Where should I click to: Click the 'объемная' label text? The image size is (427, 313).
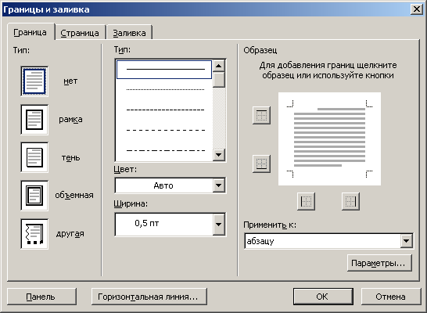[x=74, y=196]
